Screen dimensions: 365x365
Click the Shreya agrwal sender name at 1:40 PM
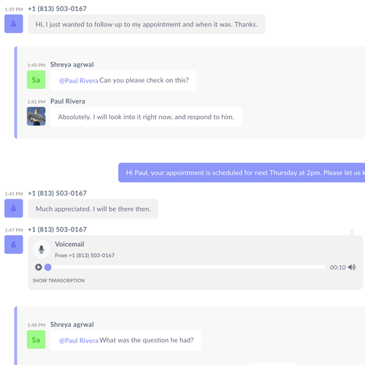pos(72,64)
